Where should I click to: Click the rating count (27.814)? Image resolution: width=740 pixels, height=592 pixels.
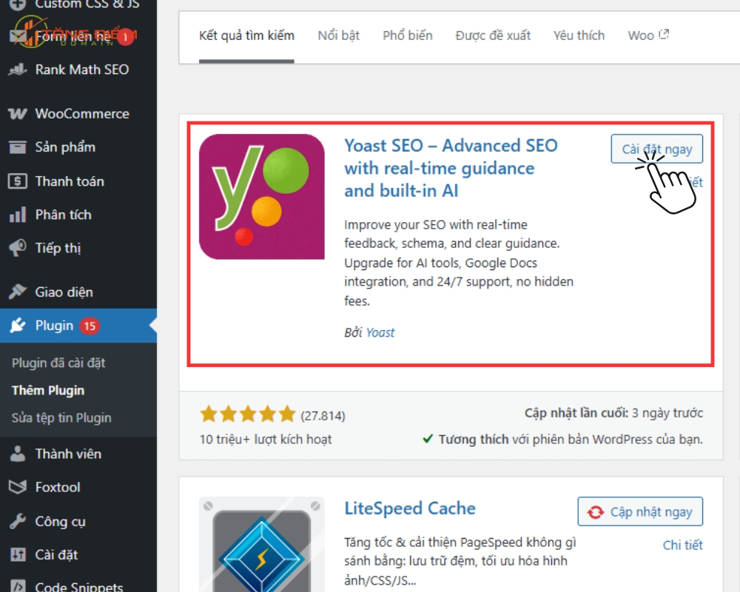point(323,416)
